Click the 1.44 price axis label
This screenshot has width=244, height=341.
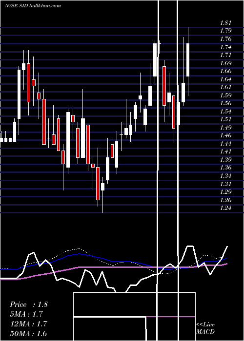[225, 144]
